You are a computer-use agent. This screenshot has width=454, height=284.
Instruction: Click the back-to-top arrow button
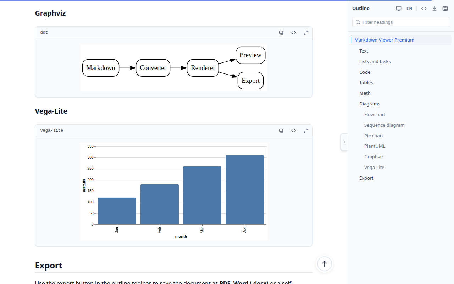[x=325, y=264]
